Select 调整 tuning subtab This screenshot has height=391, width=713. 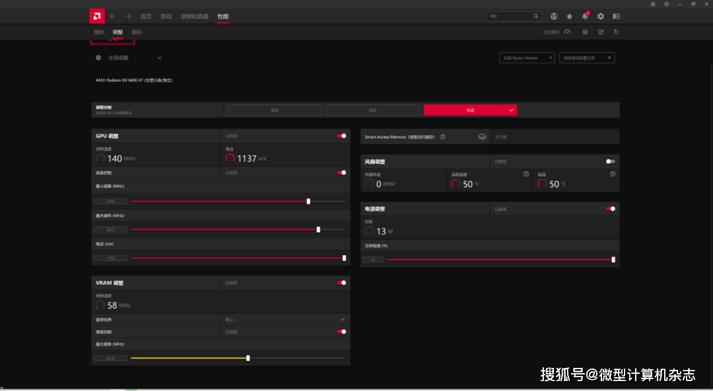click(118, 32)
